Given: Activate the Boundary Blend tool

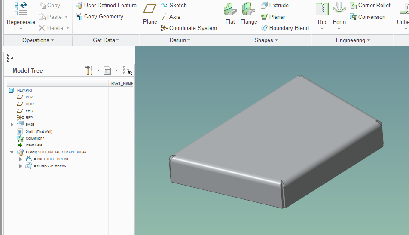Looking at the screenshot, I should 284,28.
